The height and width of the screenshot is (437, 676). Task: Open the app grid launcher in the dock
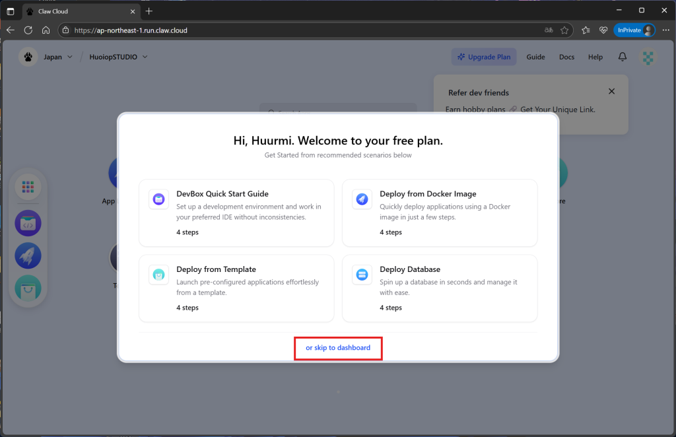[28, 187]
